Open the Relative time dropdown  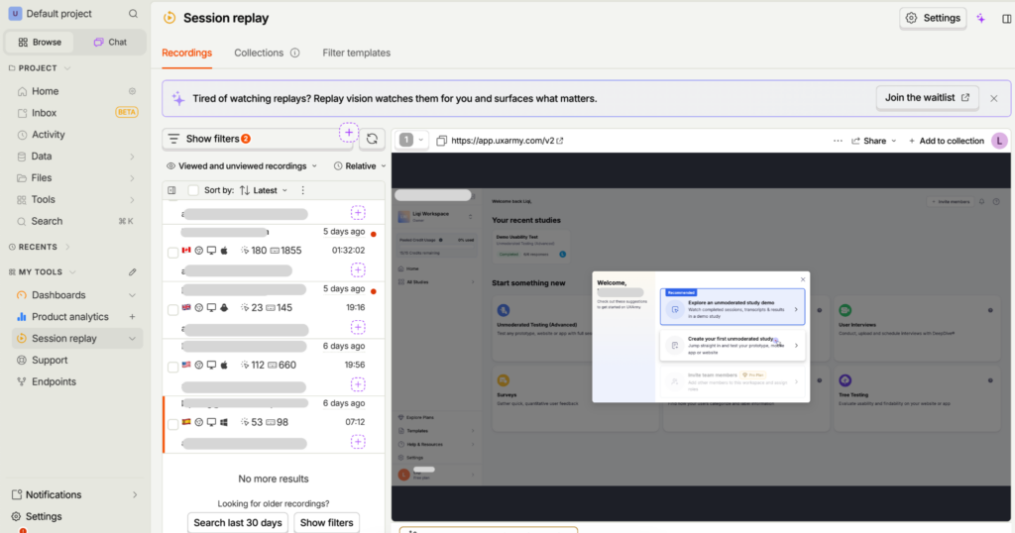[x=360, y=166]
